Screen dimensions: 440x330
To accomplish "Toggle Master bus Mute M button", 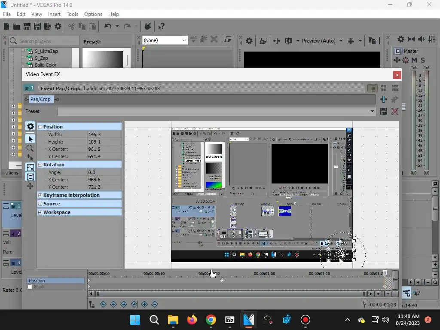I will (414, 60).
